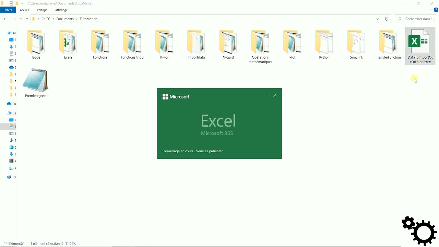
Task: Refresh the TutoMatlab folder view
Action: 387,19
